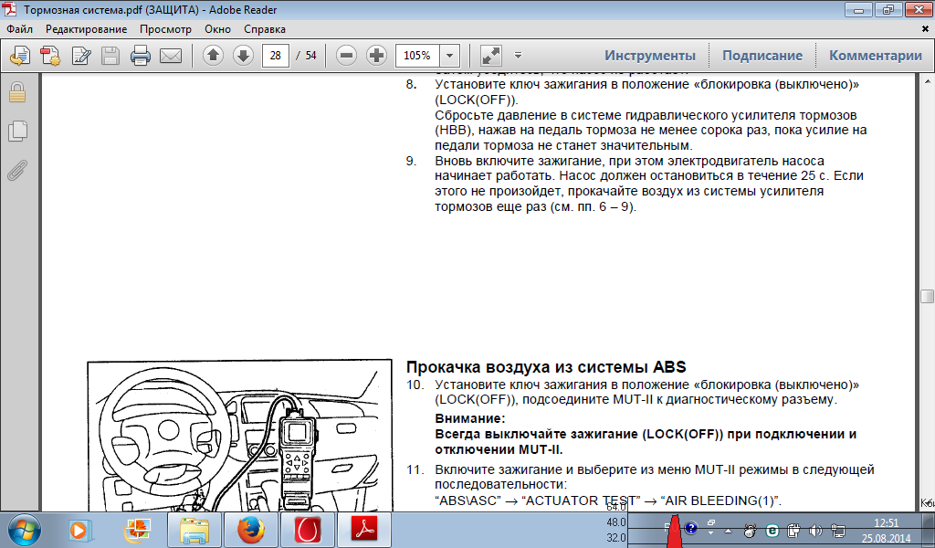Zoom out using the minus button
The image size is (935, 548).
click(x=346, y=56)
